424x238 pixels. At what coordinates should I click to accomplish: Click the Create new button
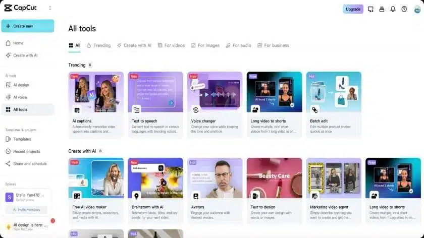click(x=28, y=26)
